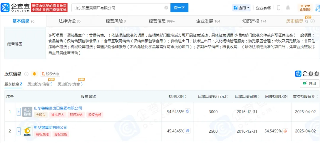
Task: Select the 历史股东信息 5 sub-tab
Action: 40,84
